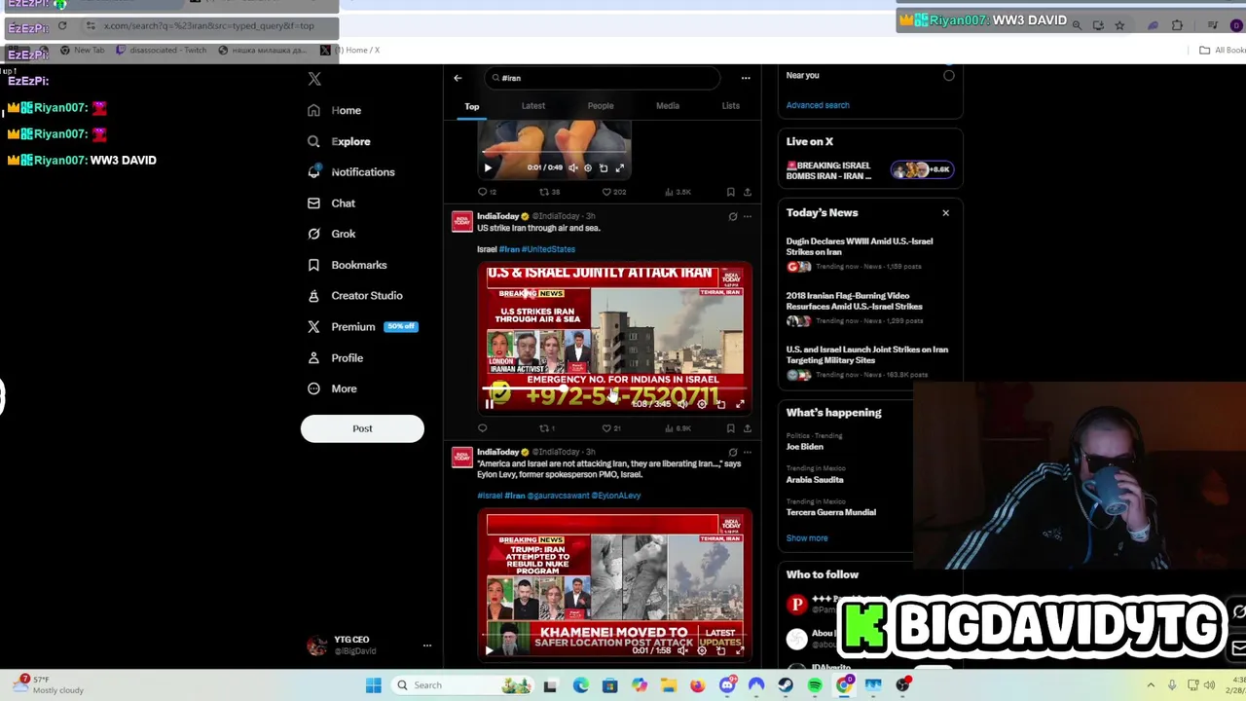The image size is (1246, 701).
Task: Fullscreen the 3:45 India Today video
Action: (740, 404)
